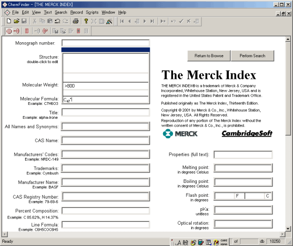Print using the printer icon
This screenshot has width=293, height=246.
point(76,21)
